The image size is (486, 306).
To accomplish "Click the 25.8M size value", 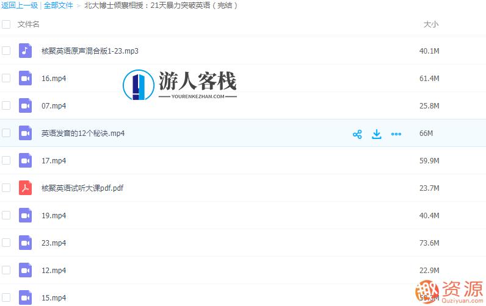I will (x=429, y=106).
